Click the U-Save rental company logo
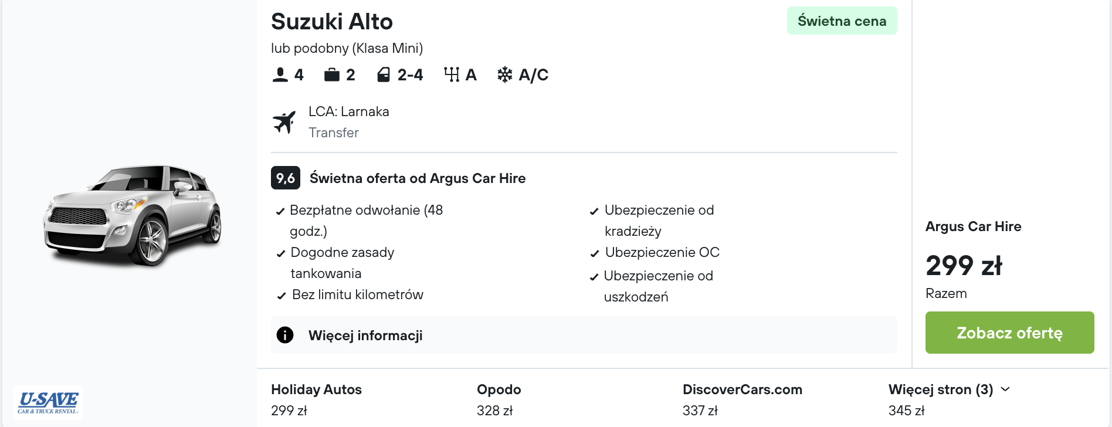 point(48,402)
